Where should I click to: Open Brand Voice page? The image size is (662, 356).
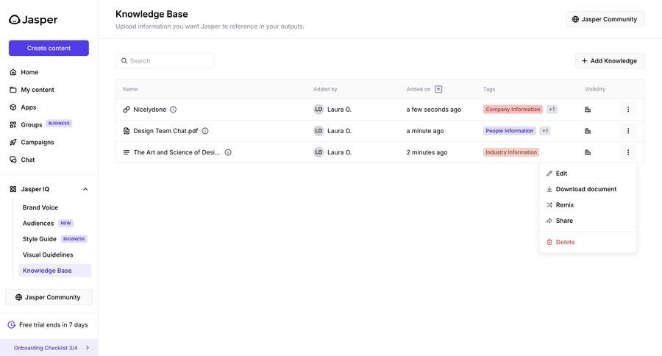pyautogui.click(x=40, y=207)
